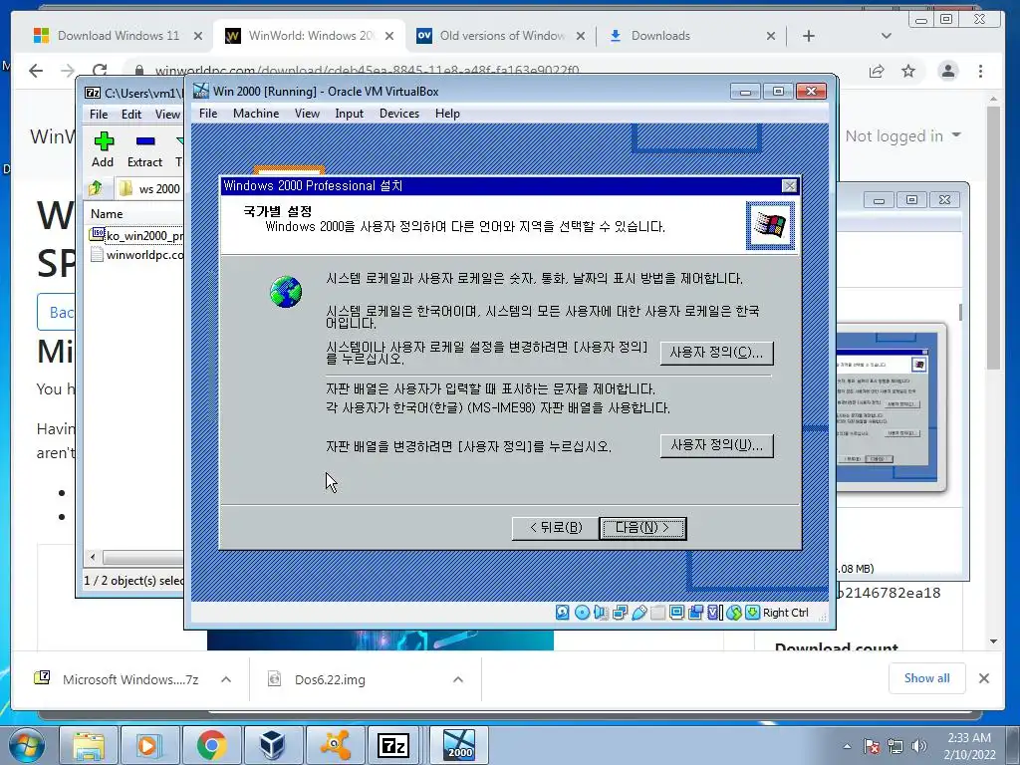Click the taskbar clock showing 2:33 AM
The image size is (1020, 765).
click(x=969, y=746)
